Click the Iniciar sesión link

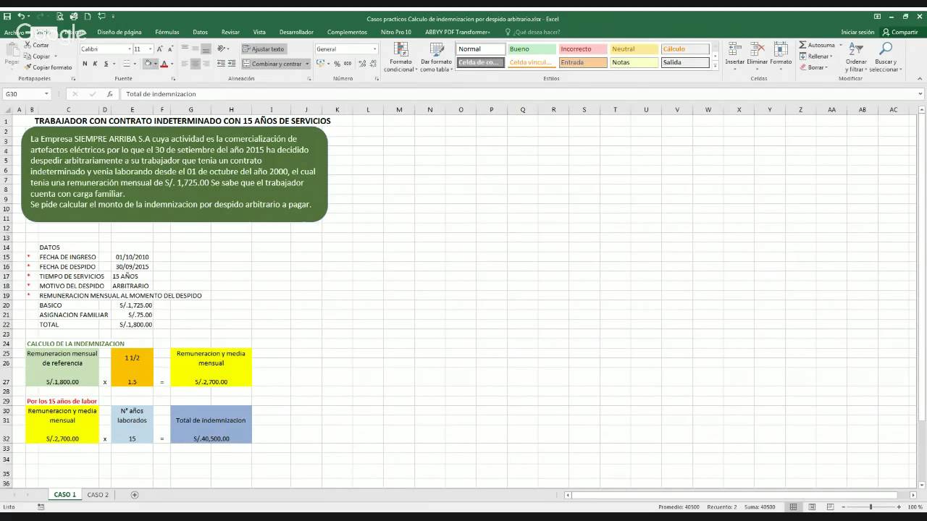click(x=857, y=32)
